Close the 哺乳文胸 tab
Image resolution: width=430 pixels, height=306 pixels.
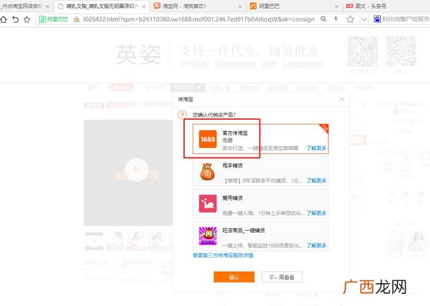[x=144, y=6]
